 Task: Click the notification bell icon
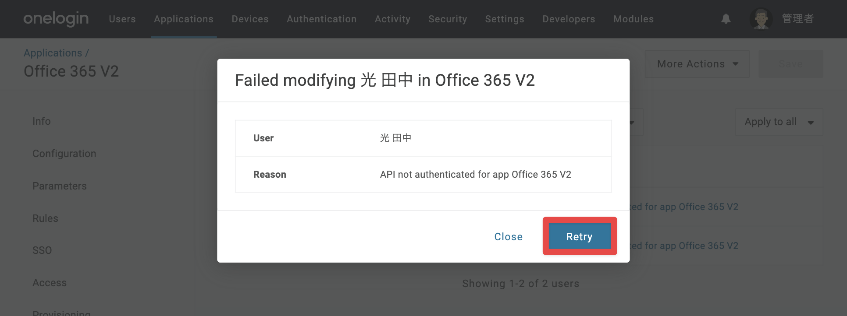[726, 19]
